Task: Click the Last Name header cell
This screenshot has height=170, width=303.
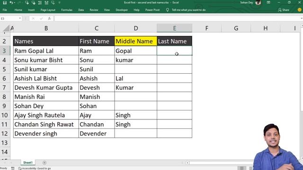Action: 175,41
